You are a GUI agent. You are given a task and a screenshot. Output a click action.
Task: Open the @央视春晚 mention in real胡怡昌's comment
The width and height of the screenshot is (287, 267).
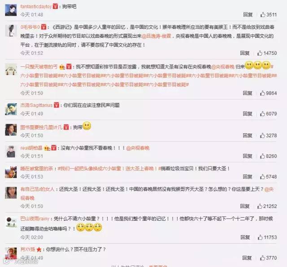pos(138,148)
